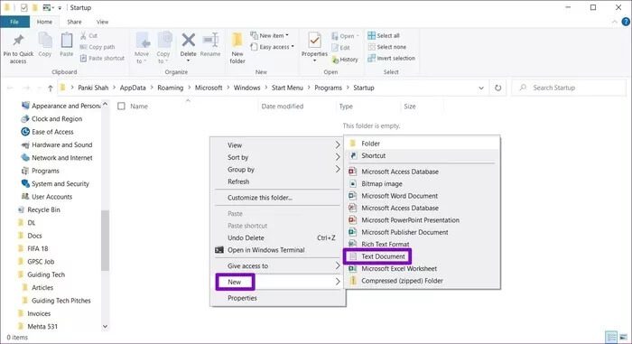
Task: Select Customize this folder
Action: [278, 198]
